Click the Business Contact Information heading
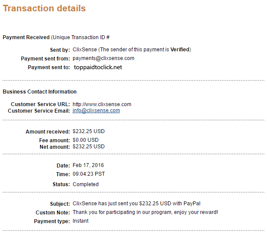 (40, 92)
